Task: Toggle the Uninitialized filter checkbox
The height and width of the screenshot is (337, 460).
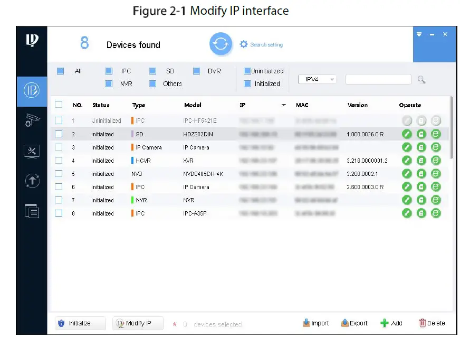Action: pos(247,71)
